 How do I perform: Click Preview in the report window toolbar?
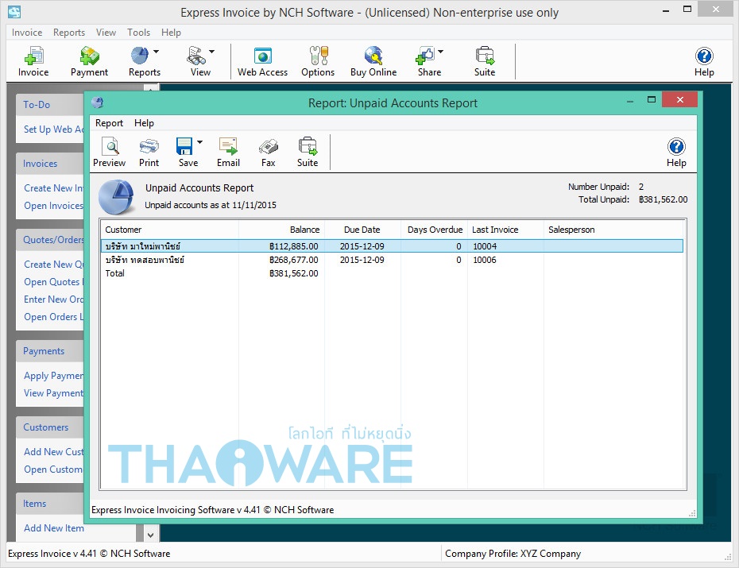[110, 152]
